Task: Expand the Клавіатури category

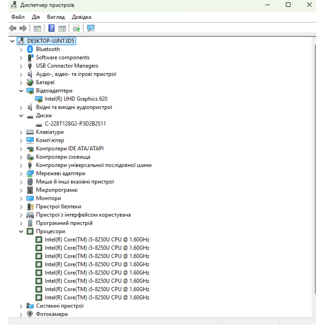Action: (21, 132)
